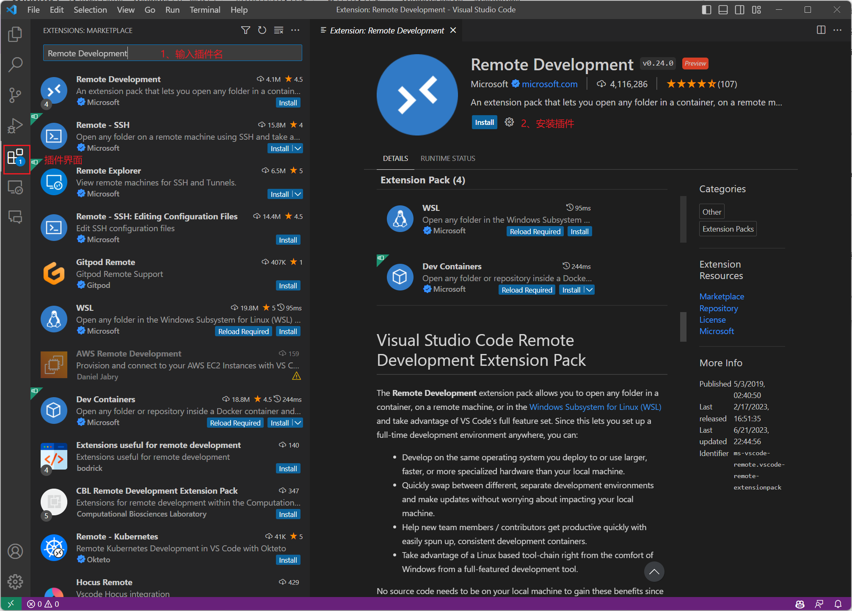The image size is (852, 611).
Task: Install WSL from the extension pack list
Action: [579, 231]
